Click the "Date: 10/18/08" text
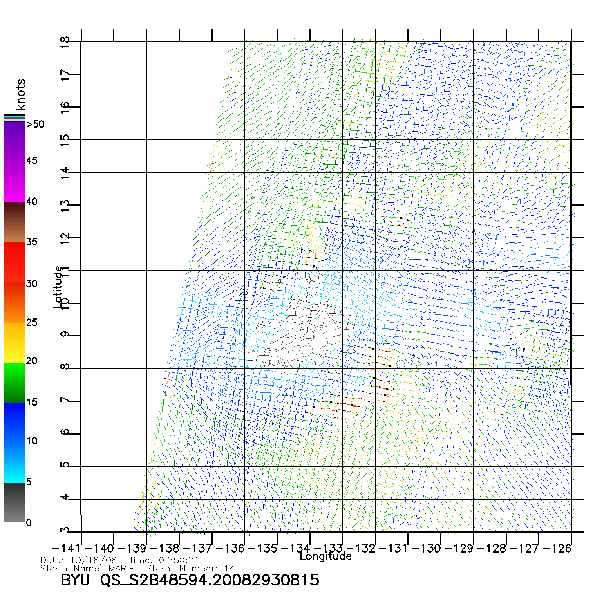This screenshot has width=613, height=605. (x=79, y=560)
